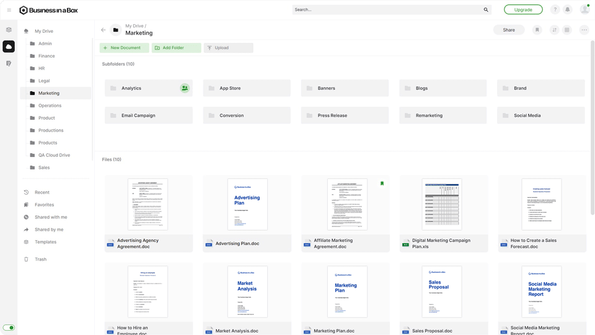Screen dimensions: 595x335
Task: Open the help question mark icon
Action: coord(555,9)
